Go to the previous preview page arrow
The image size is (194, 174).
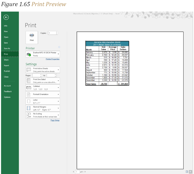pyautogui.click(x=73, y=172)
